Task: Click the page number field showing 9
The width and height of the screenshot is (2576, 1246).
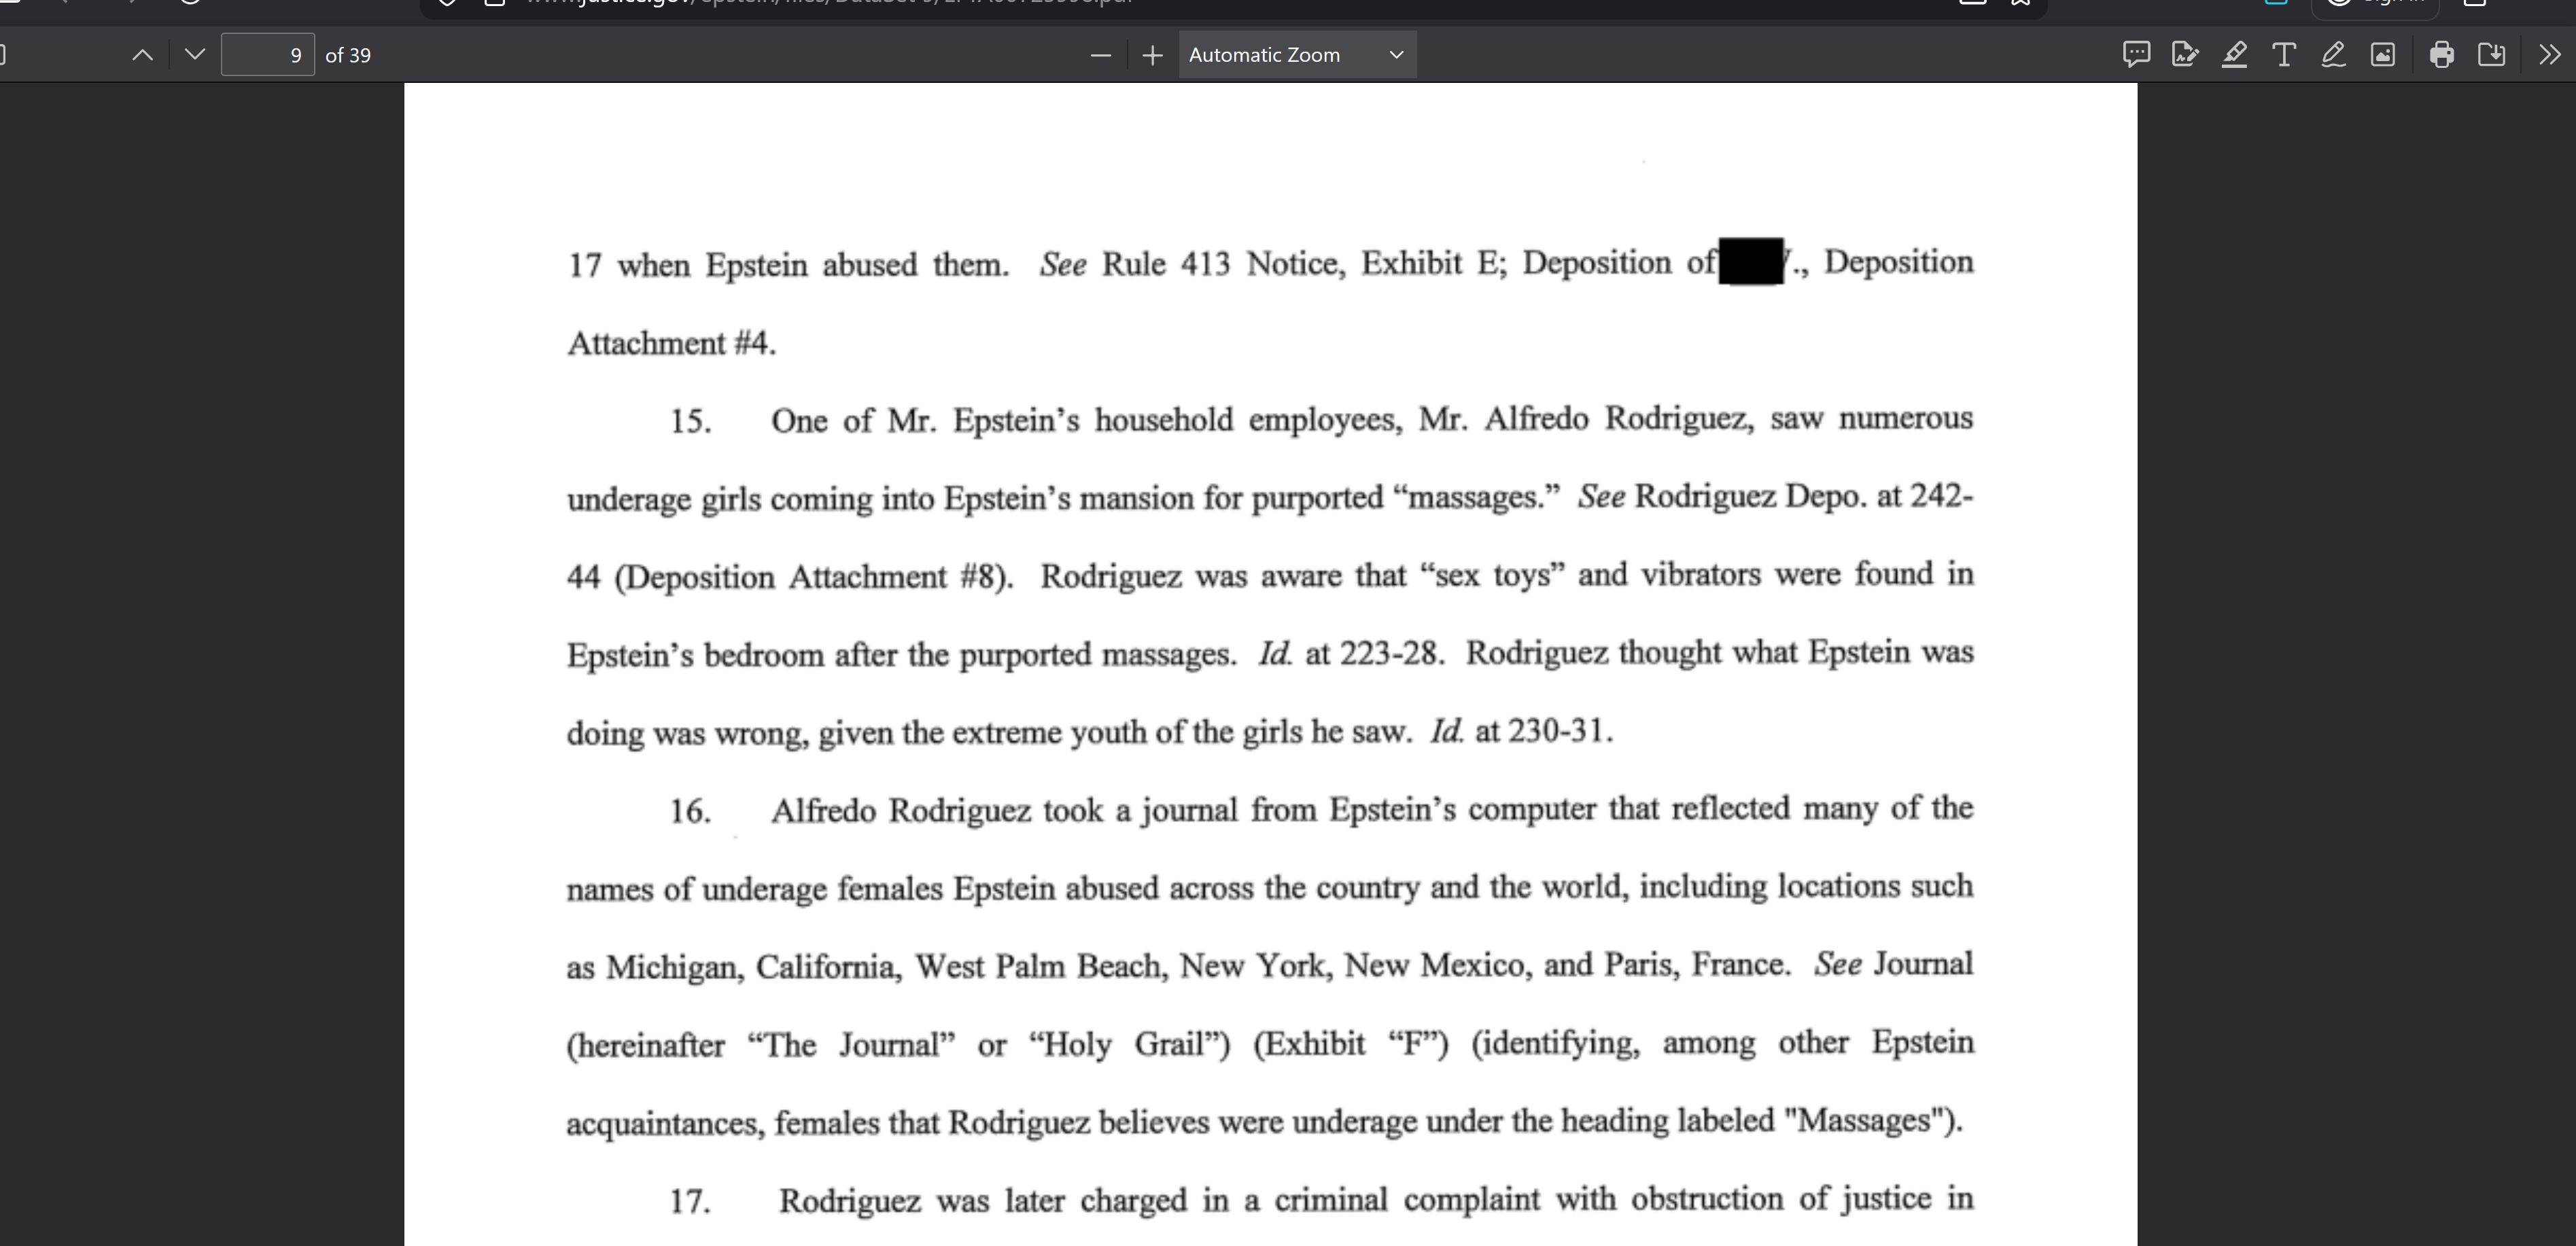Action: tap(267, 55)
